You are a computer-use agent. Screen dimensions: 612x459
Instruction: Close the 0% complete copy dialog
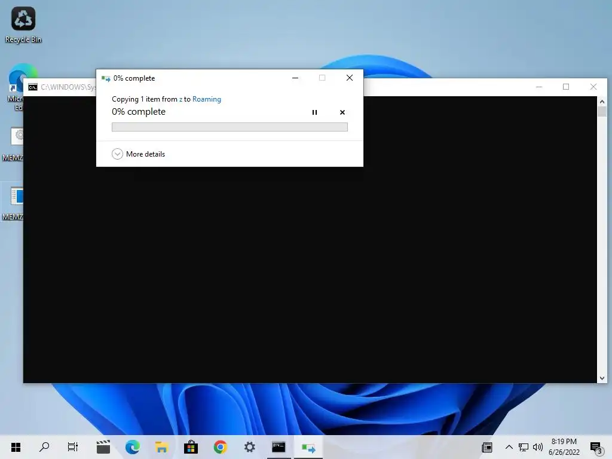tap(350, 78)
